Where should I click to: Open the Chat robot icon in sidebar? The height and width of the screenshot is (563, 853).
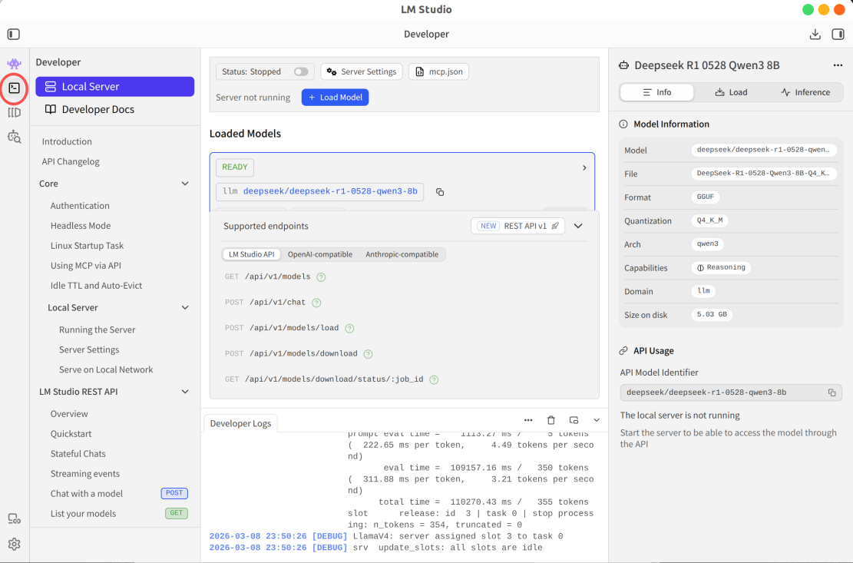[x=14, y=63]
